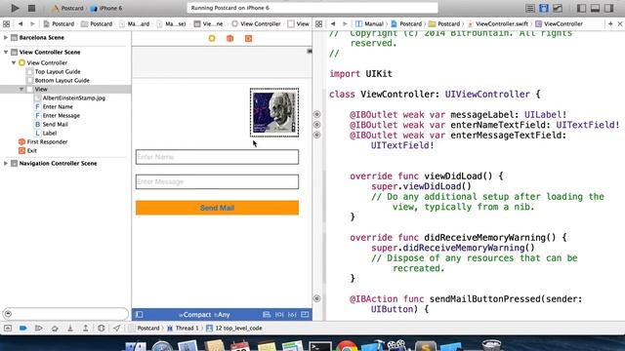
Task: Open the Postcard scheme selector
Action: pyautogui.click(x=68, y=8)
